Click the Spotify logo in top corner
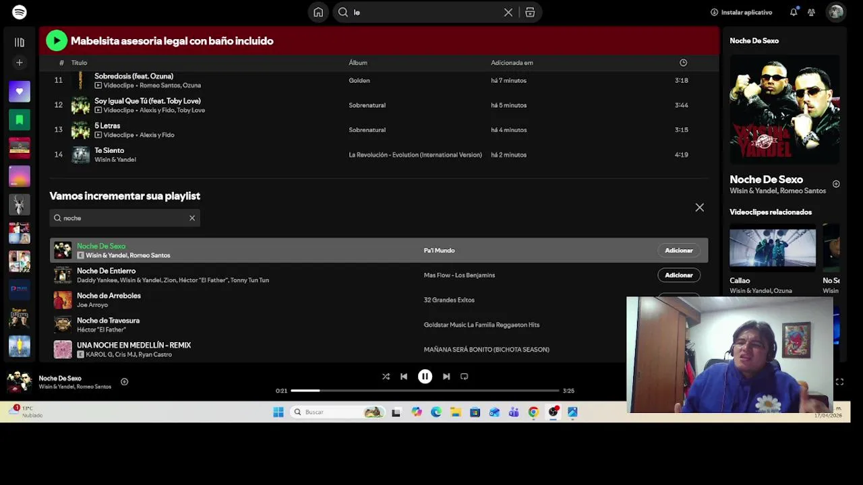863x485 pixels. click(20, 12)
